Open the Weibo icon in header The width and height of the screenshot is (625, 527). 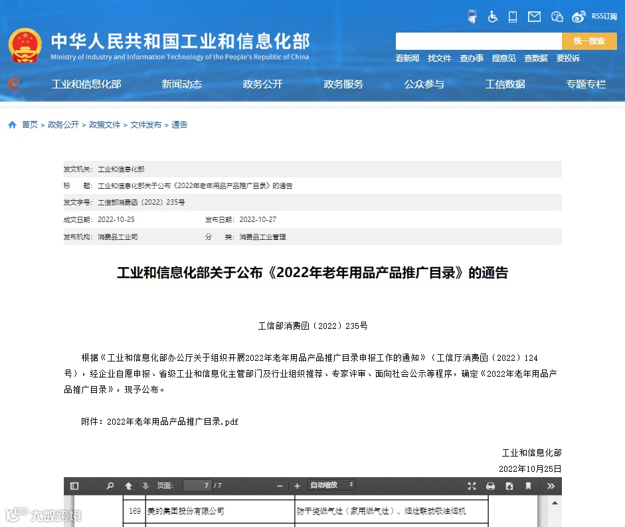(x=579, y=17)
